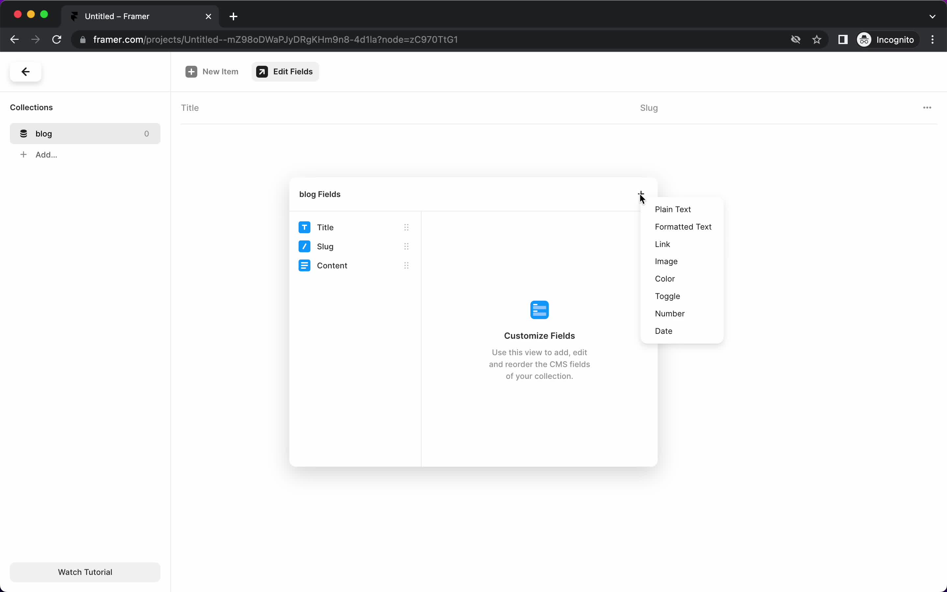Expand the Title field drag handle

tap(406, 227)
